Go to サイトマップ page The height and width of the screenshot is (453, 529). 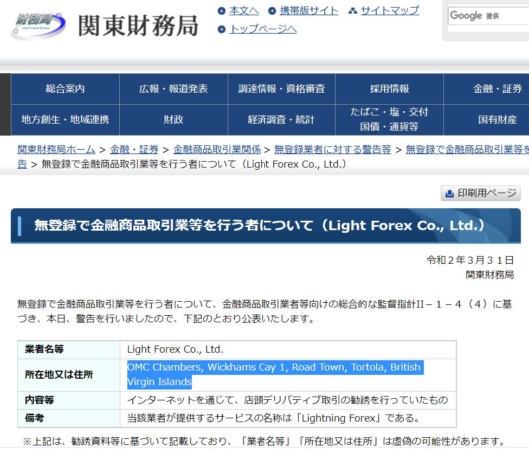click(390, 11)
